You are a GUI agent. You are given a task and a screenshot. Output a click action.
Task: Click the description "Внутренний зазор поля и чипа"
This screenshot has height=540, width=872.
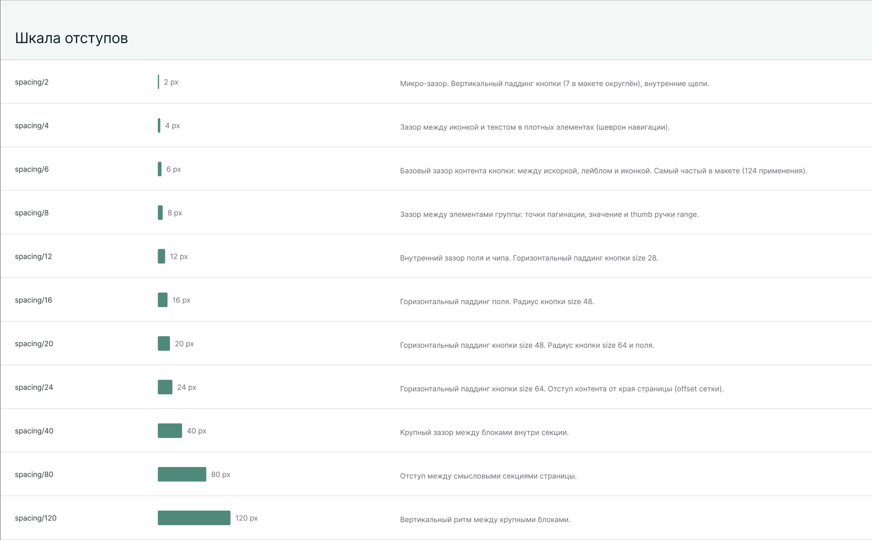529,258
